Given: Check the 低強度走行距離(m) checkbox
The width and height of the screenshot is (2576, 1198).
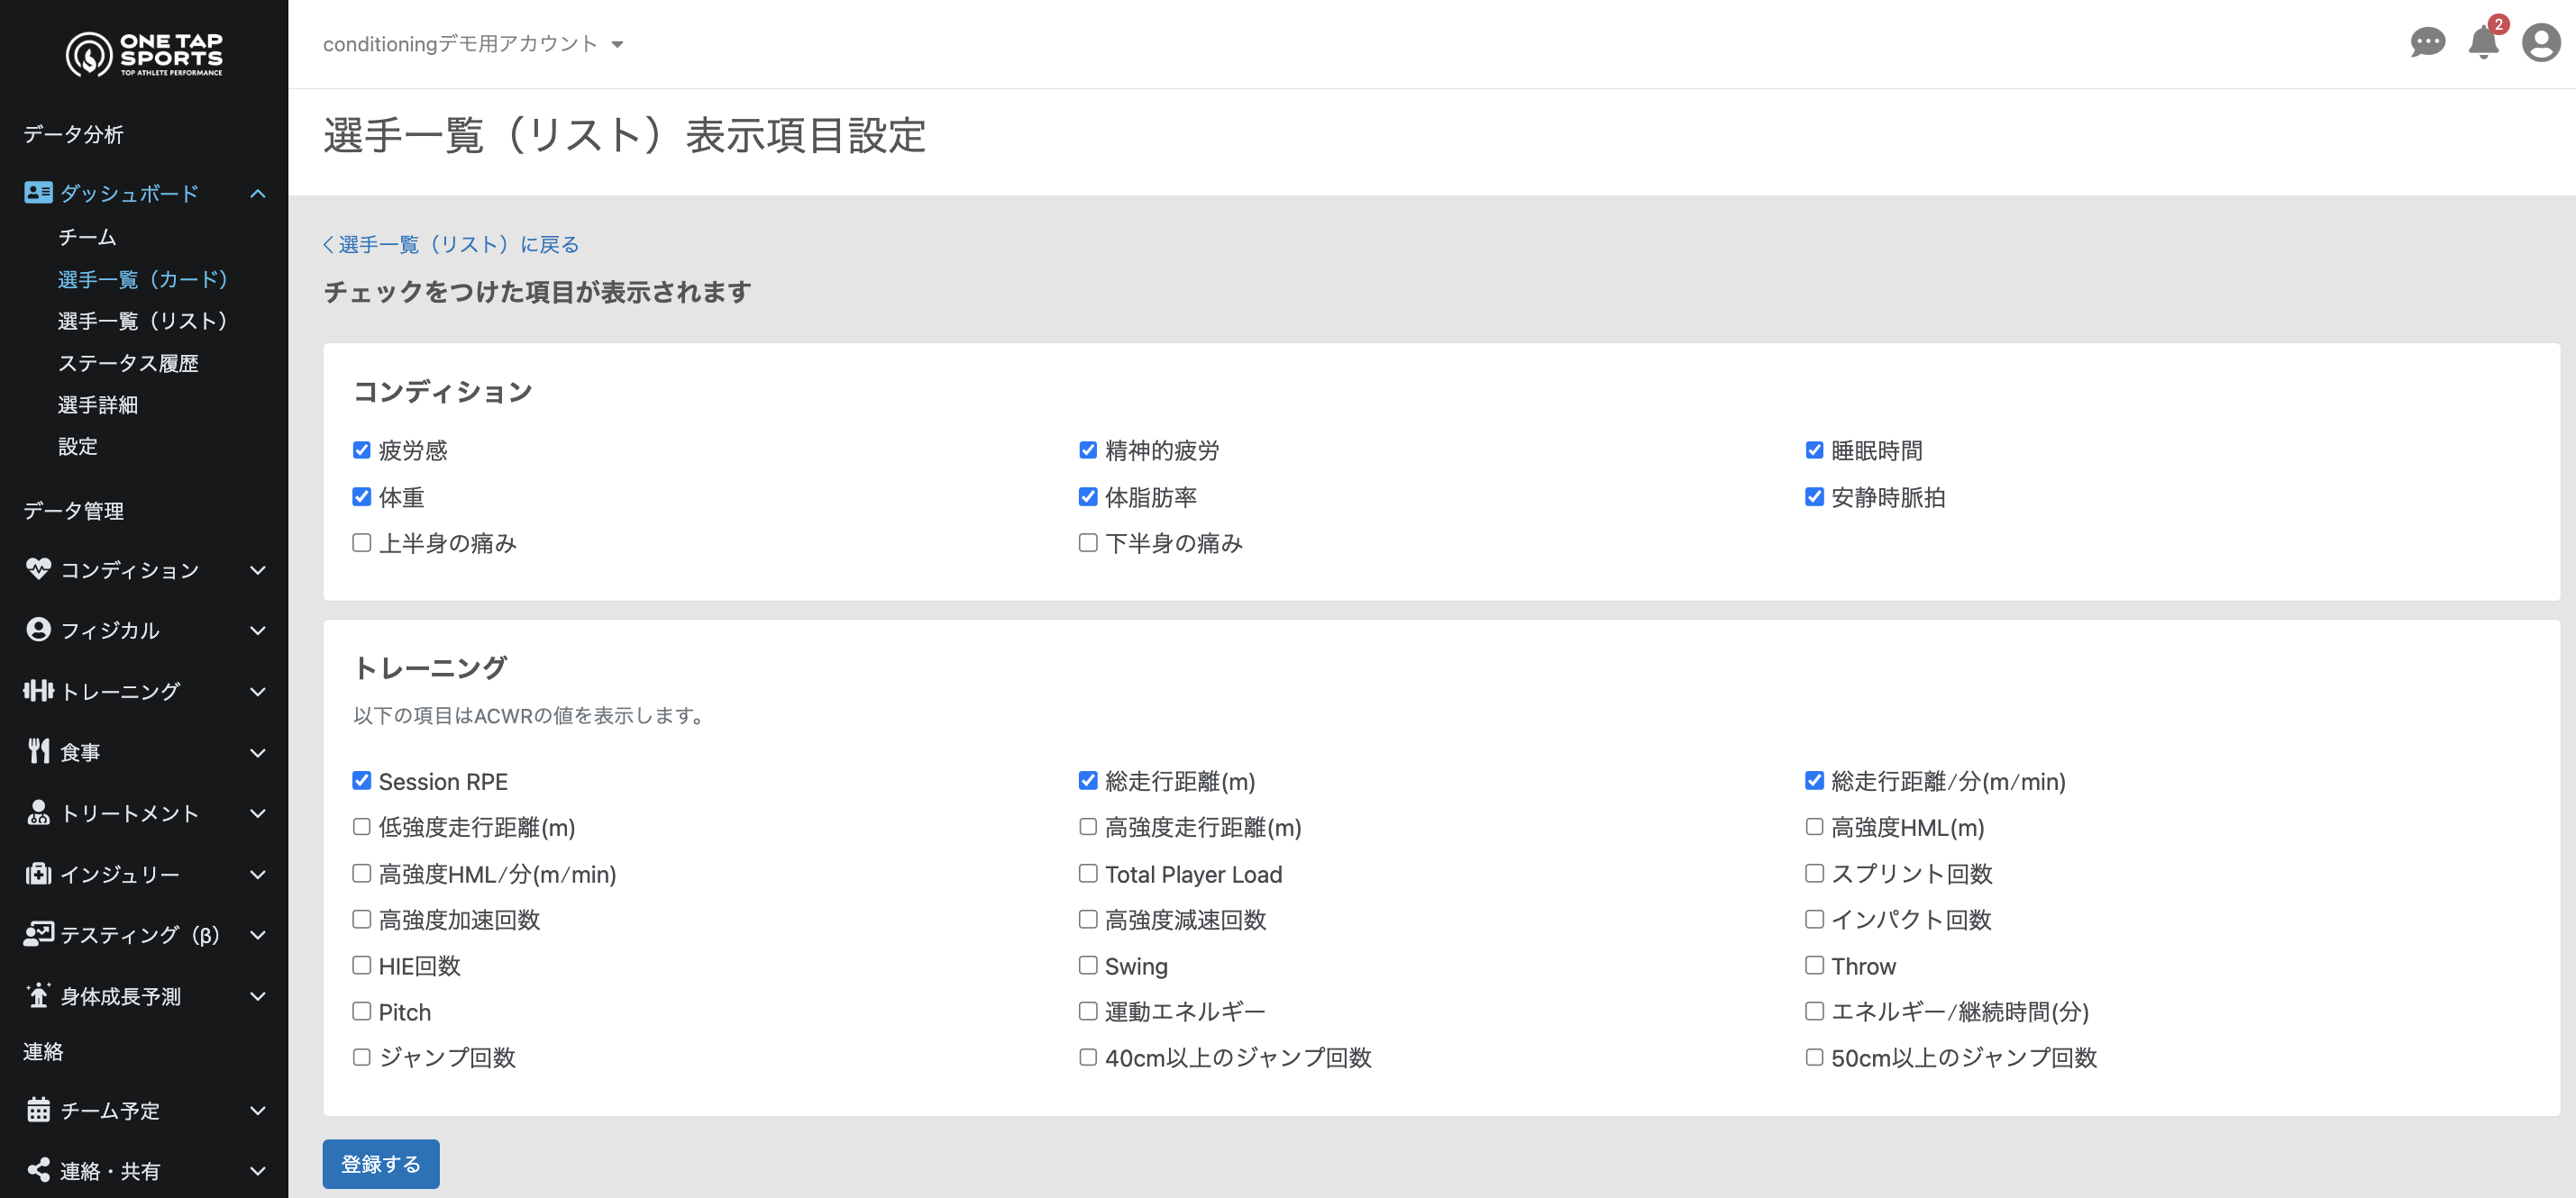Looking at the screenshot, I should click(362, 827).
